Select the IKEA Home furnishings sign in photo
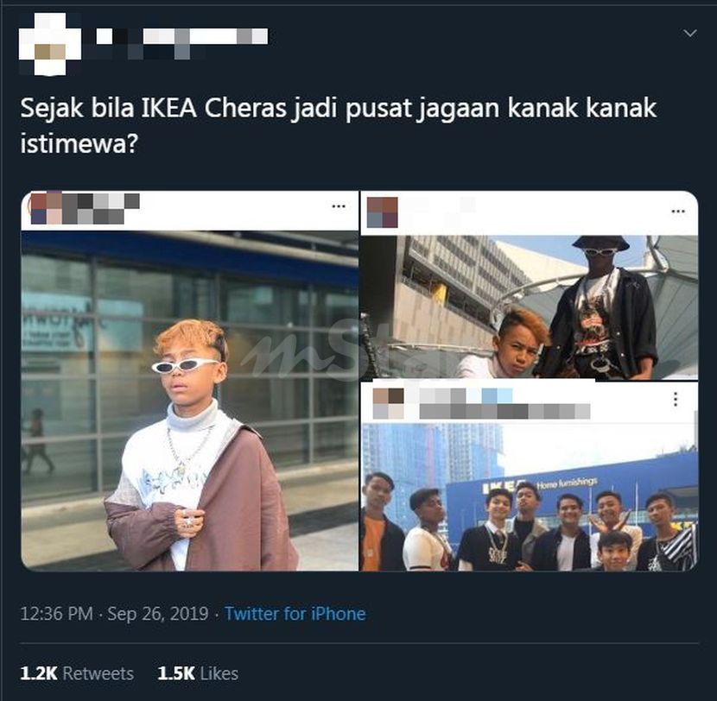 pyautogui.click(x=540, y=485)
